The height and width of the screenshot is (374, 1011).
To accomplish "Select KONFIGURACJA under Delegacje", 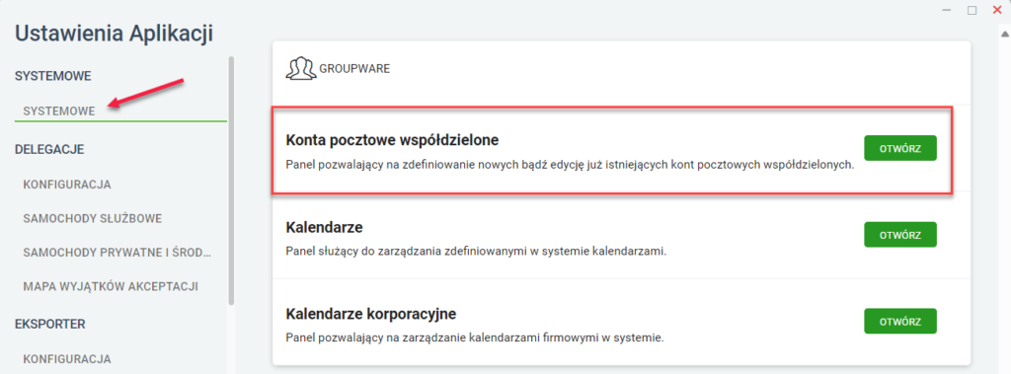I will 67,185.
